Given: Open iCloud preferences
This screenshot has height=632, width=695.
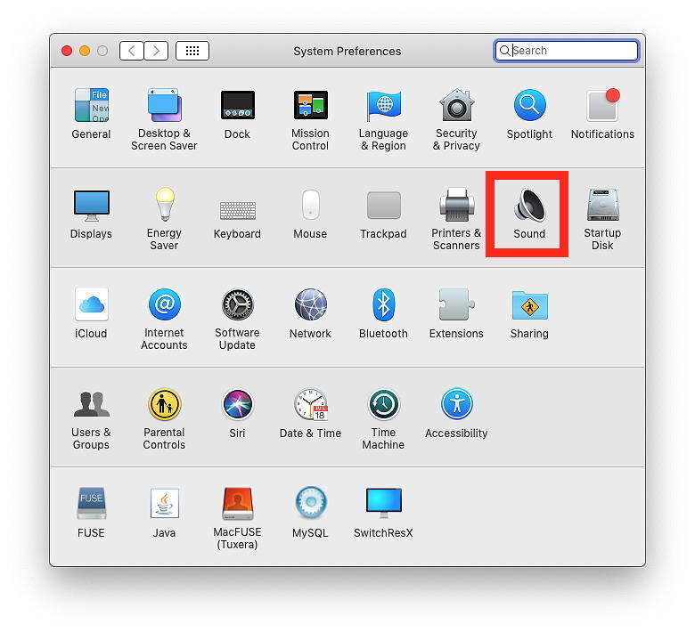Looking at the screenshot, I should pyautogui.click(x=91, y=313).
